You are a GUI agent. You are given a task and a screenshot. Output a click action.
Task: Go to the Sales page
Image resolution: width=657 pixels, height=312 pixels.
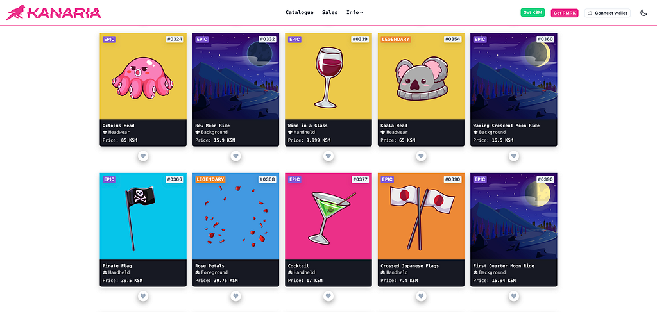(x=330, y=13)
